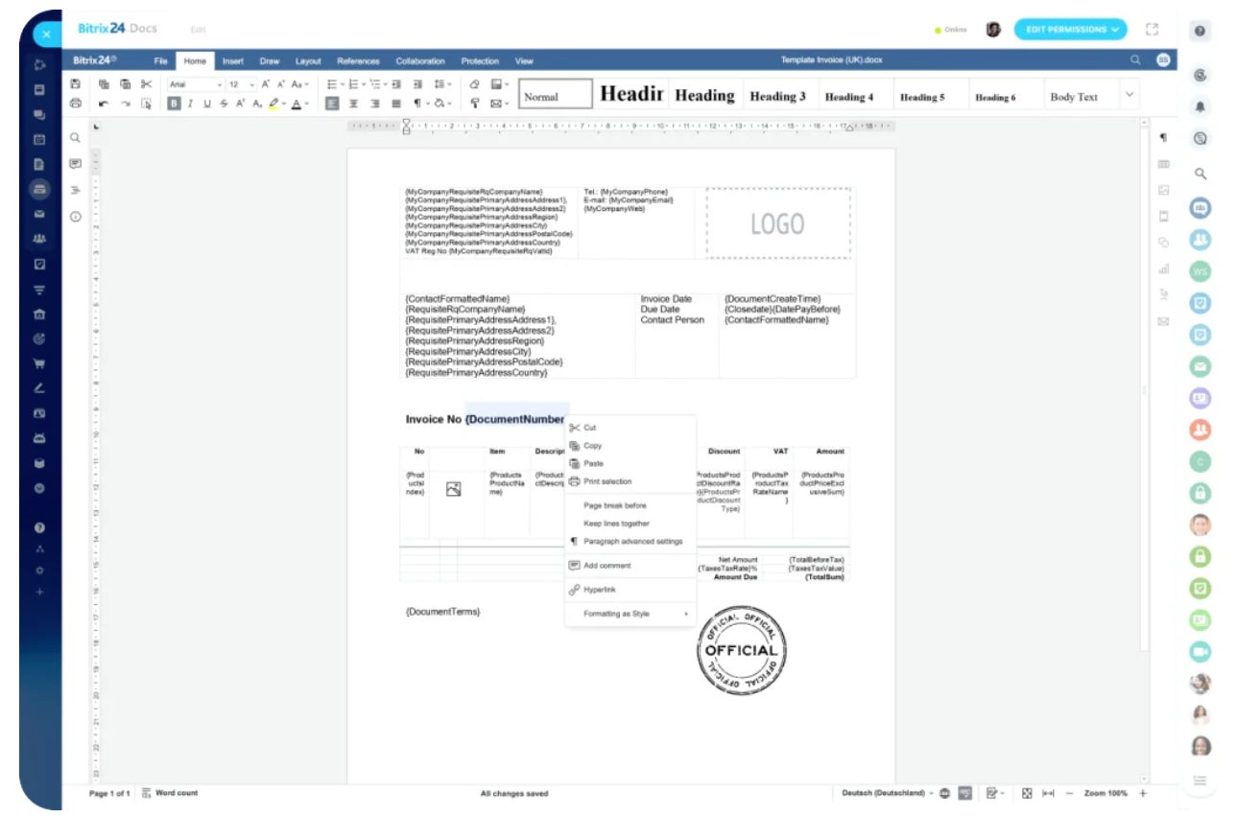Click the paragraph shading paint bucket

click(x=440, y=103)
